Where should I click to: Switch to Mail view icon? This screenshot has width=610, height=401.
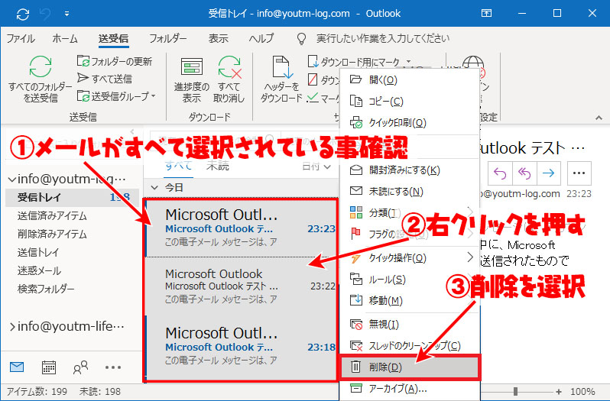(17, 367)
